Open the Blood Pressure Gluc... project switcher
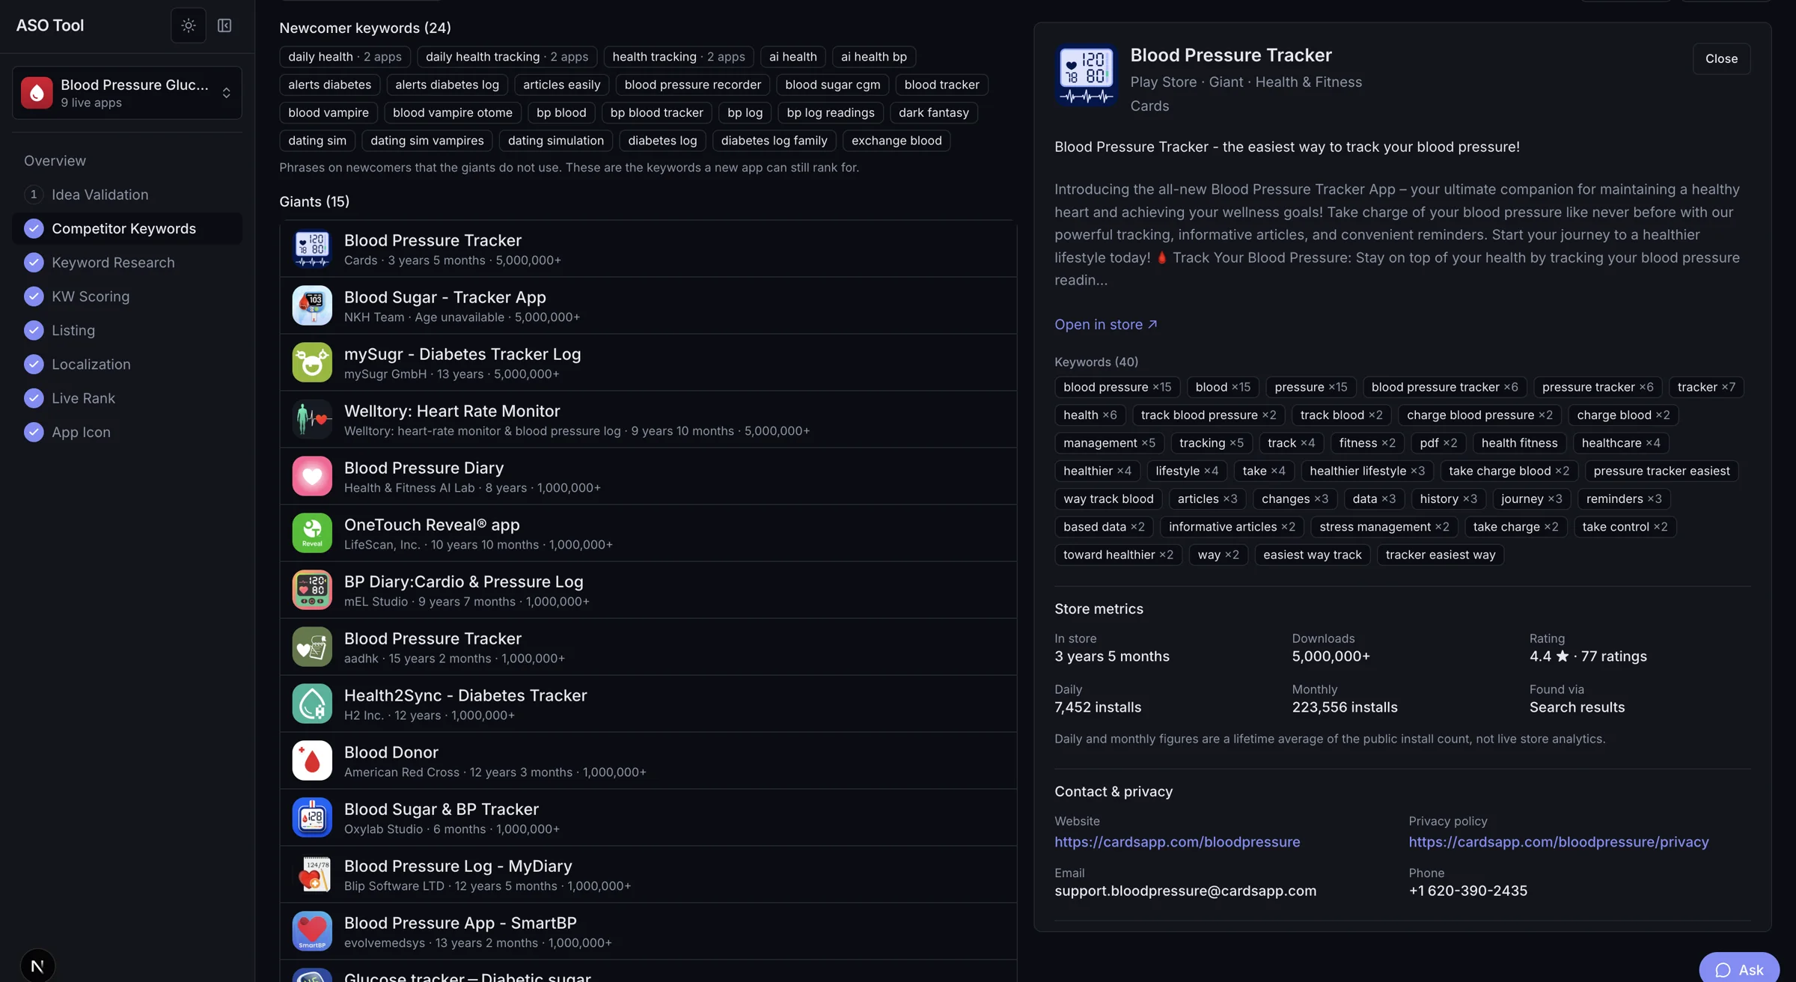Viewport: 1796px width, 982px height. click(127, 93)
